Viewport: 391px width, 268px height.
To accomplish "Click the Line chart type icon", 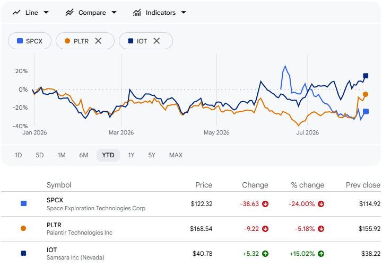I will (x=16, y=12).
